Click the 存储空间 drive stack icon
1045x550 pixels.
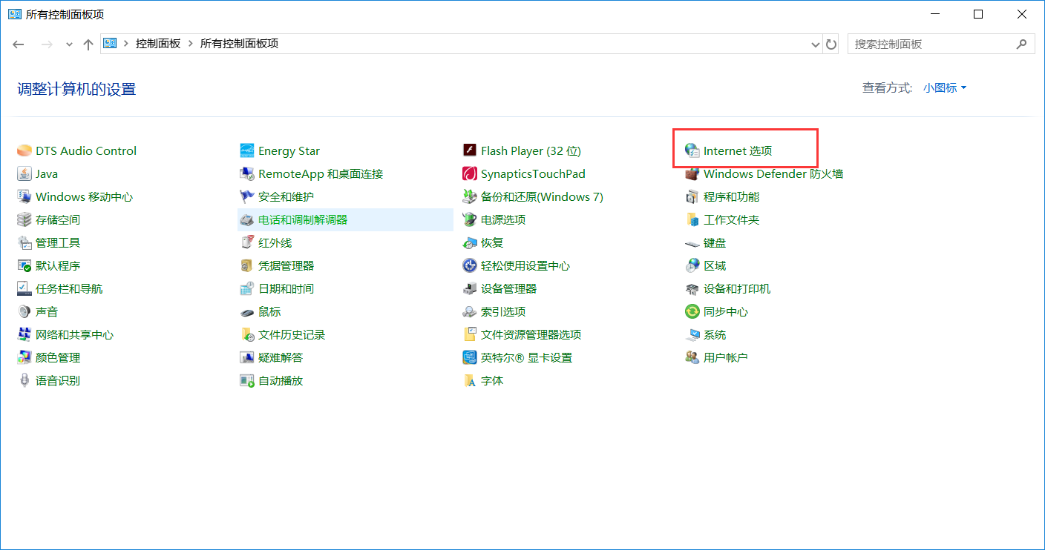[24, 220]
